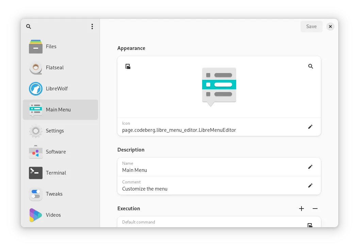This screenshot has height=250, width=359.
Task: Choose Tweaks in the sidebar
Action: tap(61, 194)
